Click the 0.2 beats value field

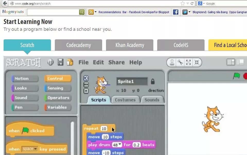click(x=136, y=145)
